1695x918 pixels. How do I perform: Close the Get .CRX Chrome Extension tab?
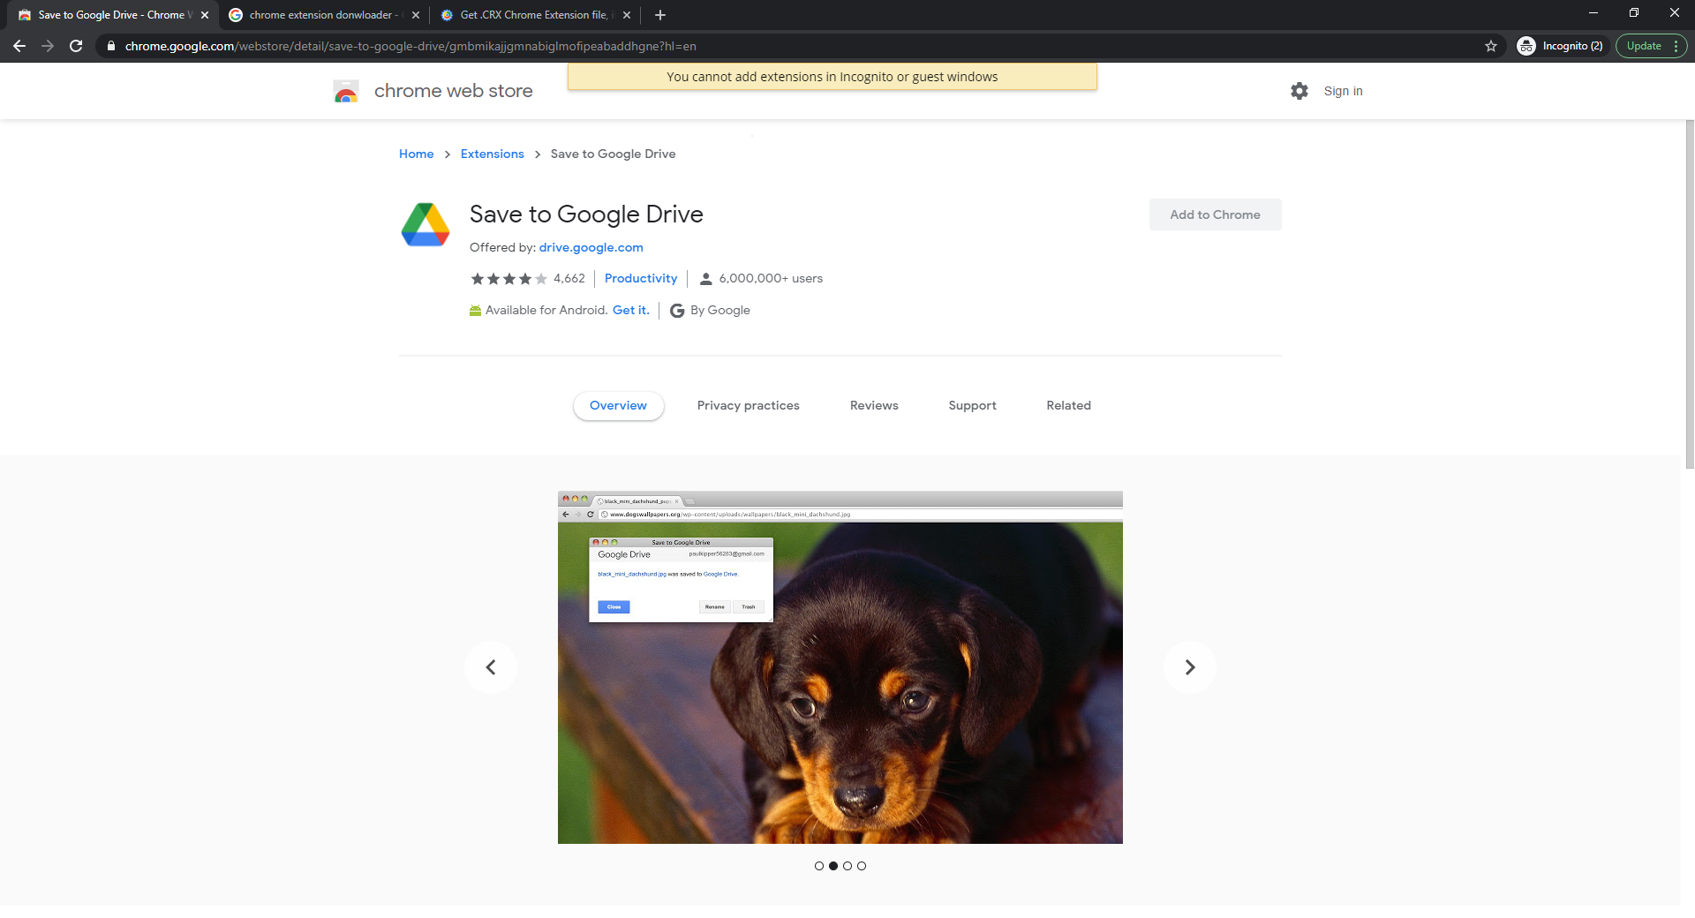pyautogui.click(x=627, y=15)
